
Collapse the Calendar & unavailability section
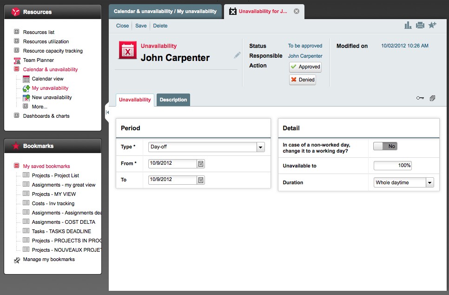coord(17,69)
